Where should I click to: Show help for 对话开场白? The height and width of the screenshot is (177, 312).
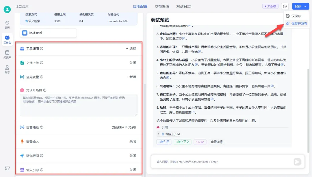(x=45, y=90)
